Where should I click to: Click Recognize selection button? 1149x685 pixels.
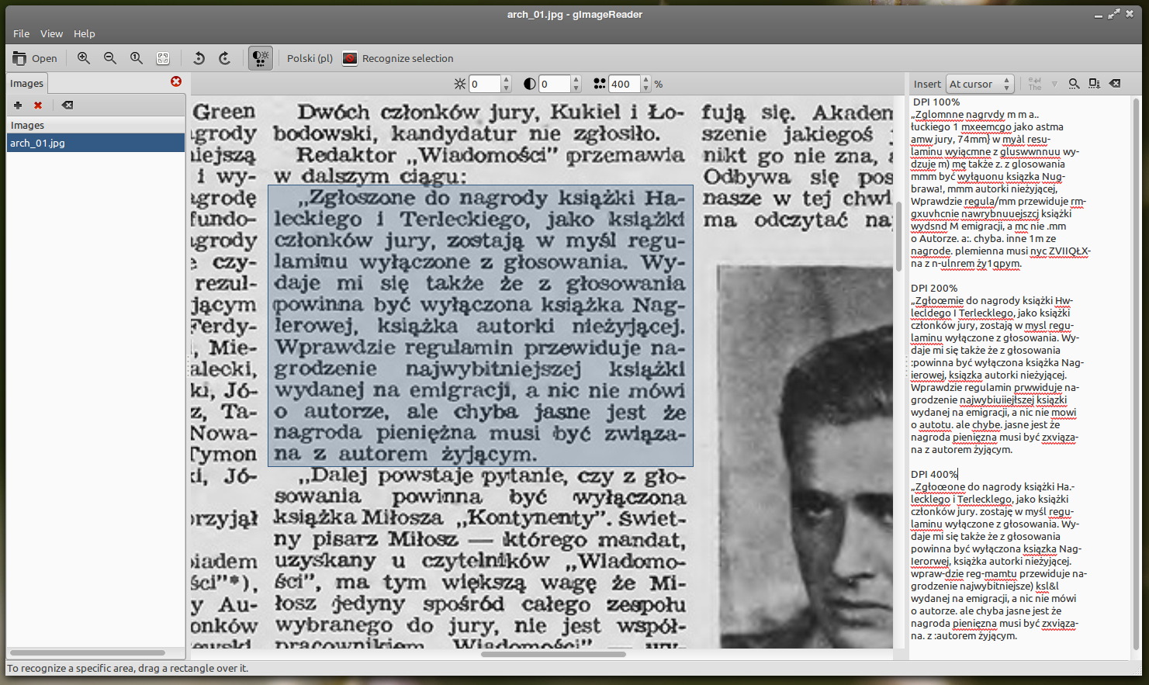398,58
